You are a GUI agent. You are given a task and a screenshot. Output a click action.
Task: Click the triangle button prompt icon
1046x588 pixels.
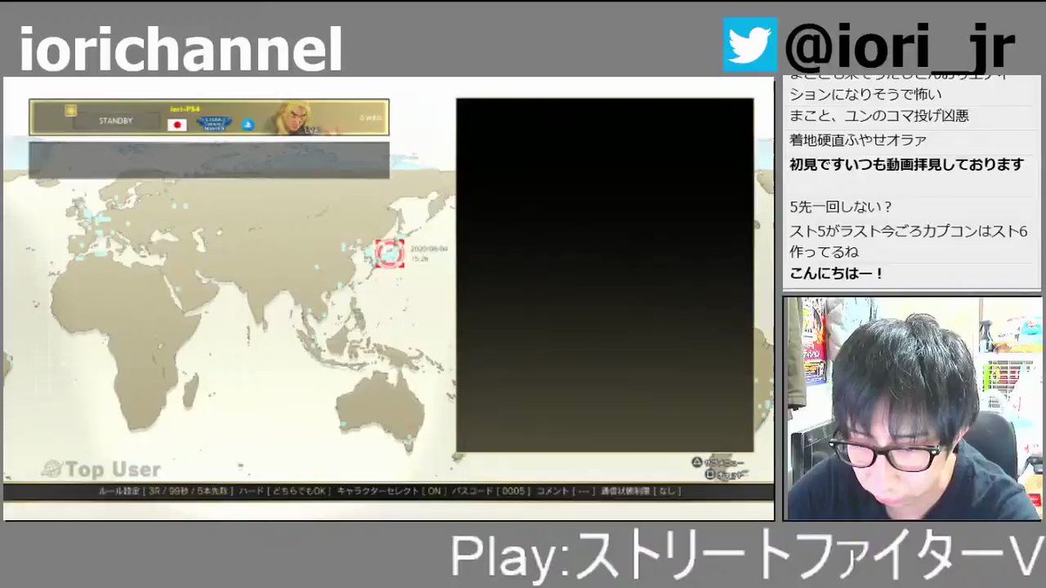point(697,463)
